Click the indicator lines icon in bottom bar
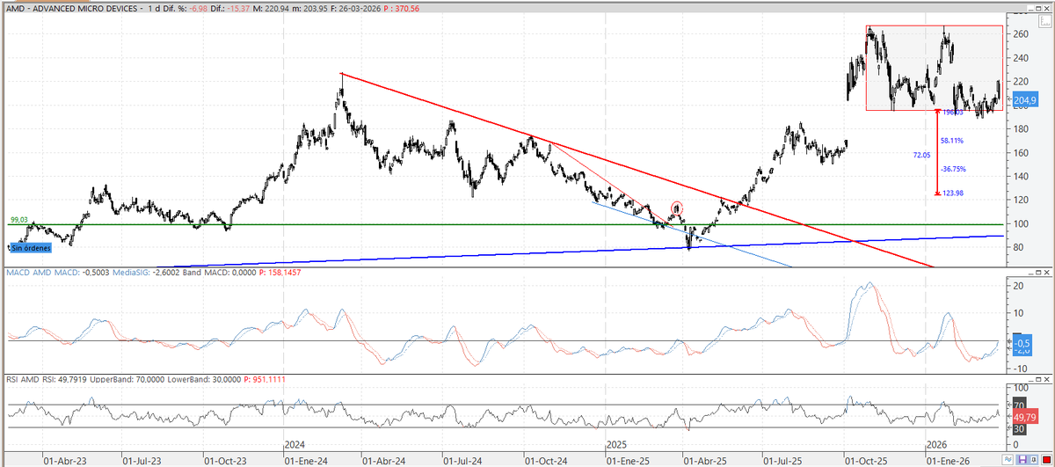This screenshot has width=1055, height=467. click(1008, 459)
